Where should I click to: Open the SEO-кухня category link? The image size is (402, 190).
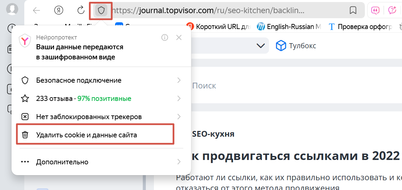(x=213, y=134)
